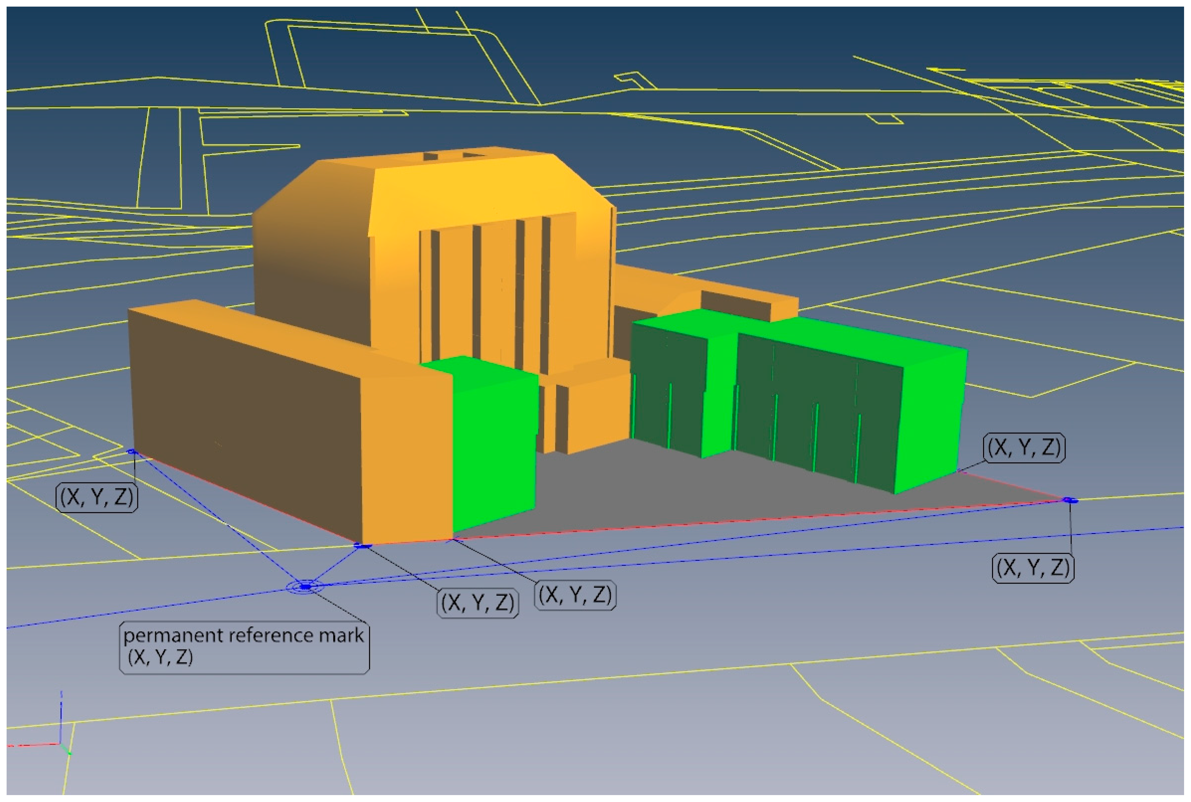Screen dimensions: 1191x802
Task: Click the permanent reference mark label box
Action: pyautogui.click(x=244, y=648)
